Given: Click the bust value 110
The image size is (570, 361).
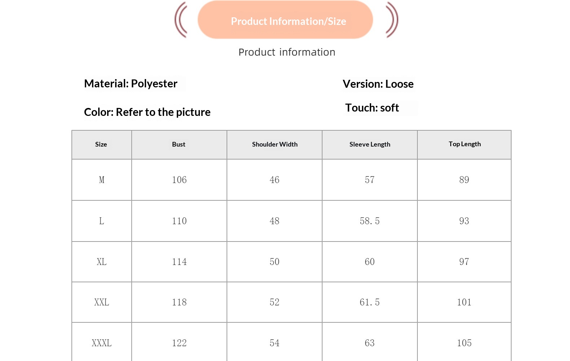Looking at the screenshot, I should [179, 221].
